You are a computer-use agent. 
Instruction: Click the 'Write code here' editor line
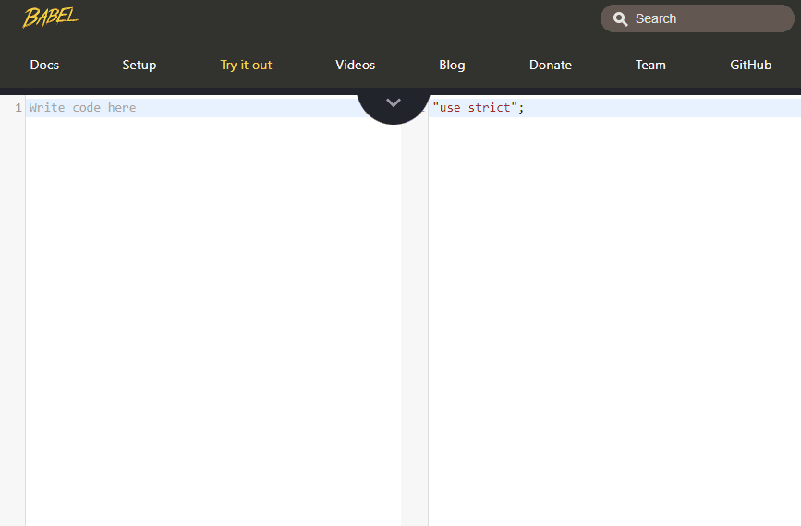[x=185, y=108]
